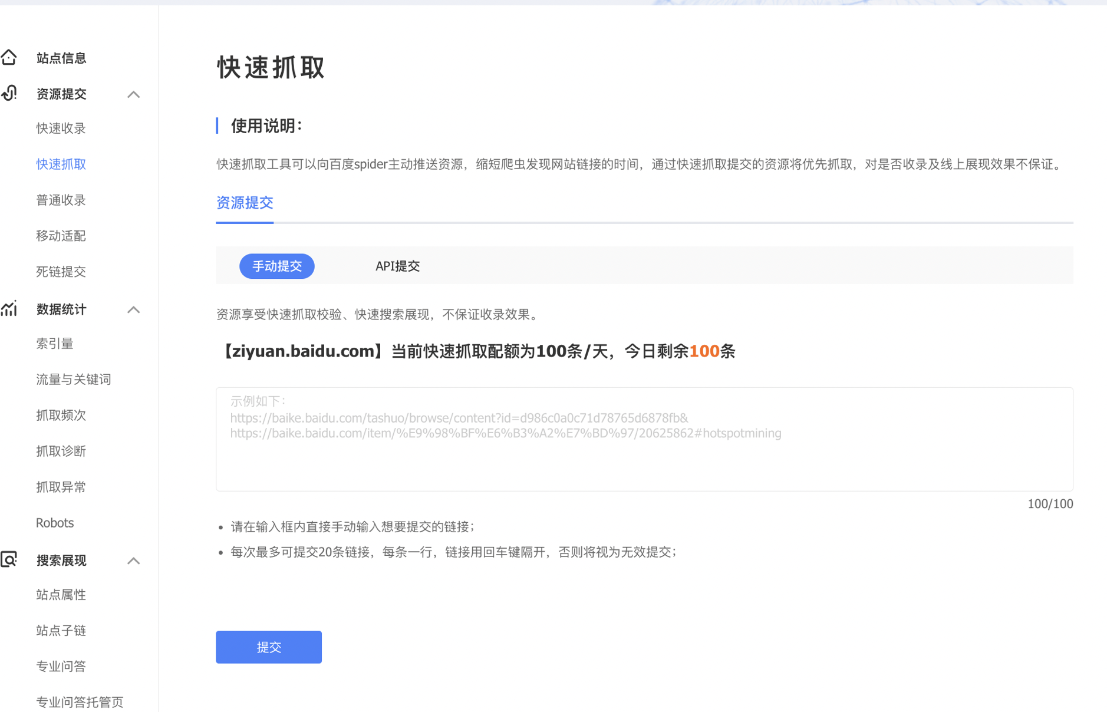
Task: Open the 移动适配 sidebar item
Action: click(x=61, y=236)
